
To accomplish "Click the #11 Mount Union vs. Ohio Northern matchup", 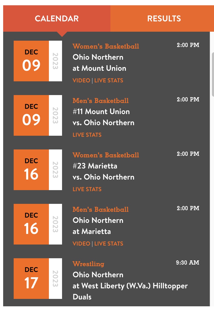I will 104,117.
